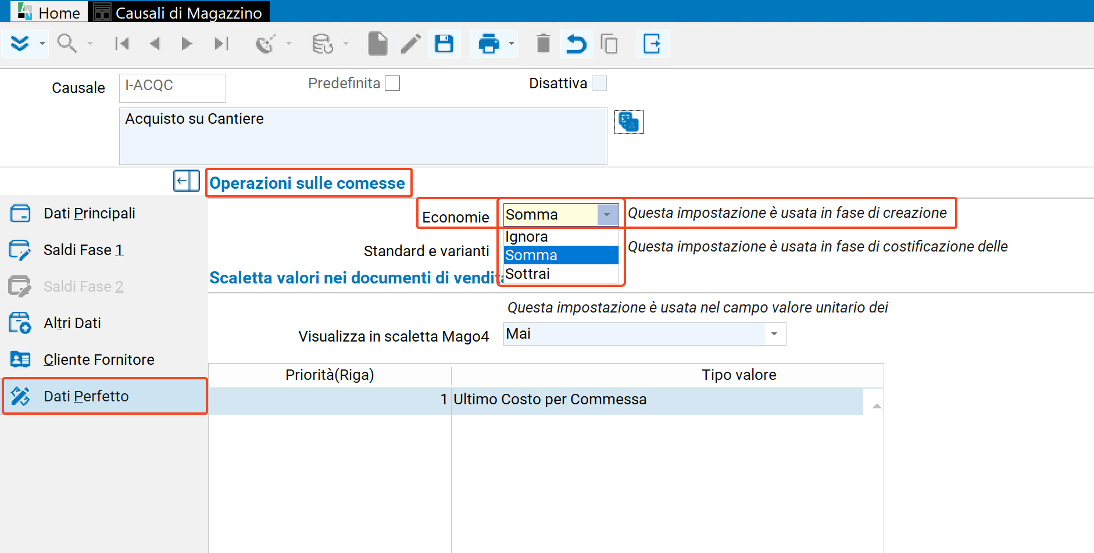Click the Standard e varianti label

coord(426,251)
